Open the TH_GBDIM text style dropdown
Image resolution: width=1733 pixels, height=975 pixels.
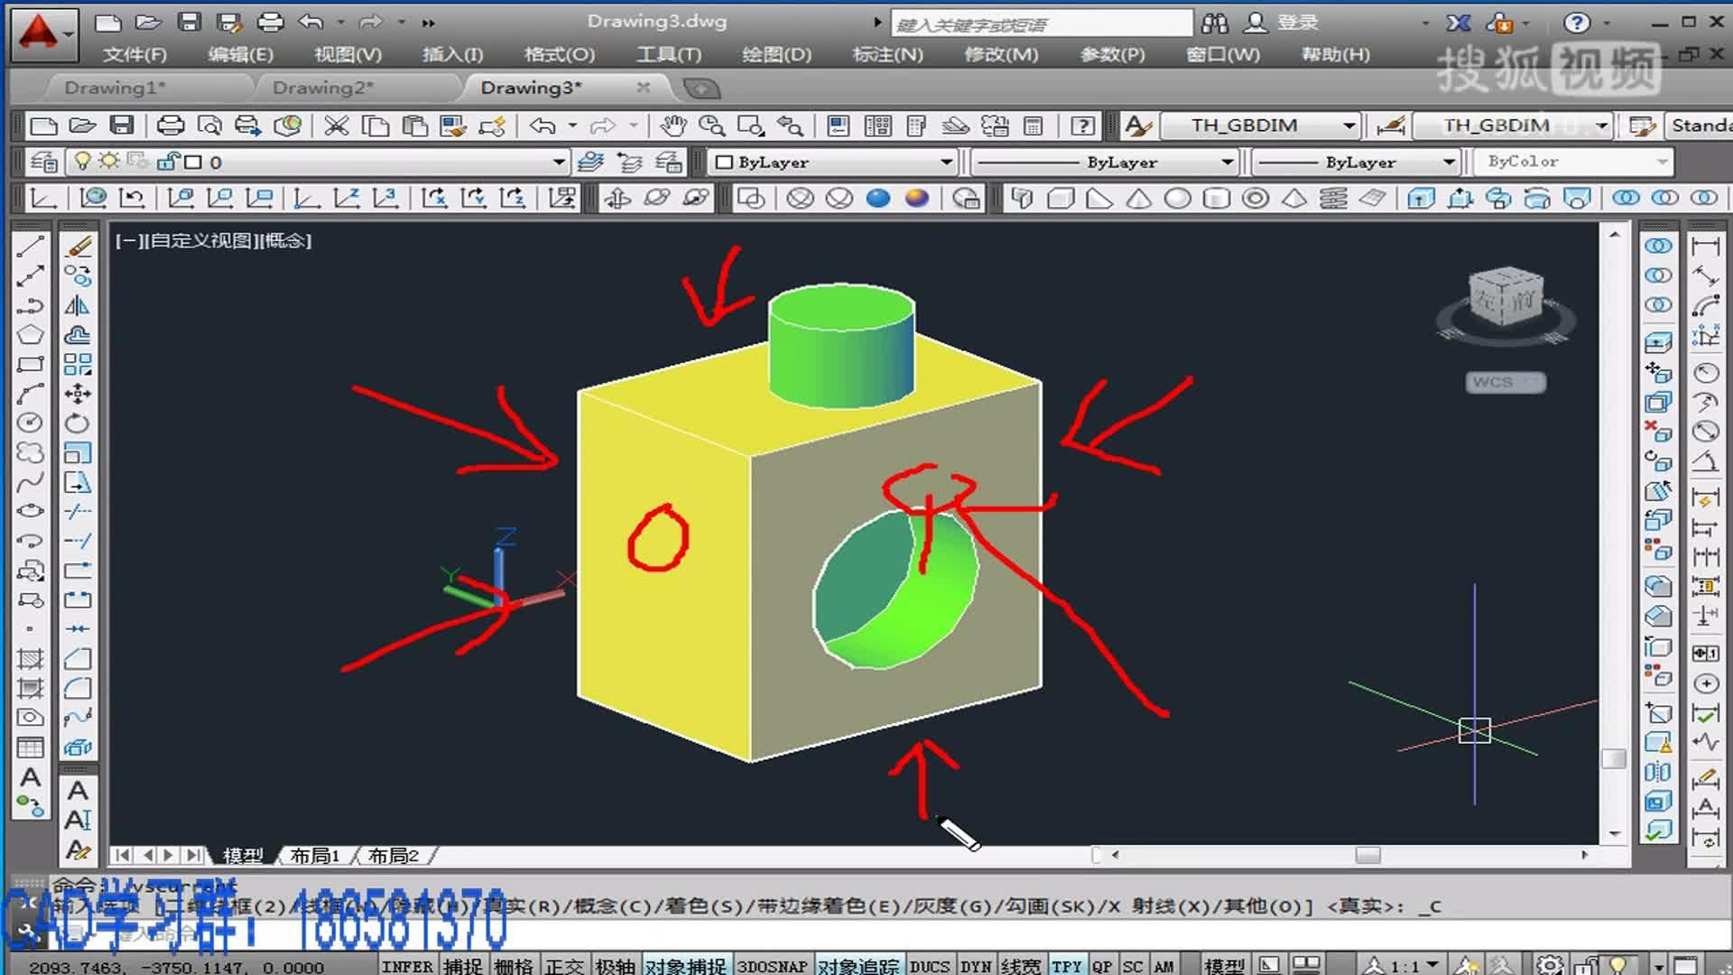click(1348, 125)
